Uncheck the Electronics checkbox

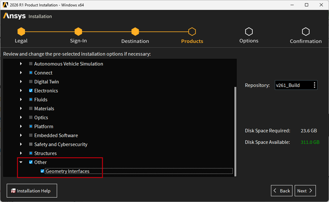tap(31, 90)
